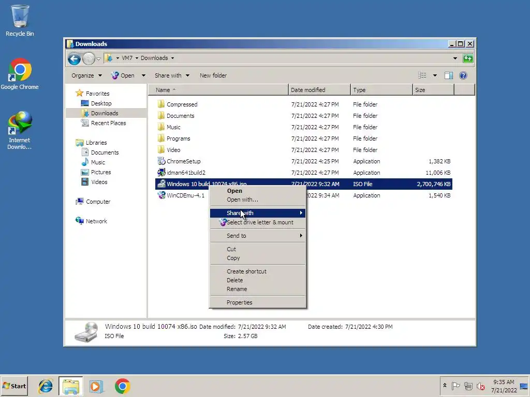Open Internet Explorer from taskbar
Screen dimensions: 530x397
[x=46, y=386]
